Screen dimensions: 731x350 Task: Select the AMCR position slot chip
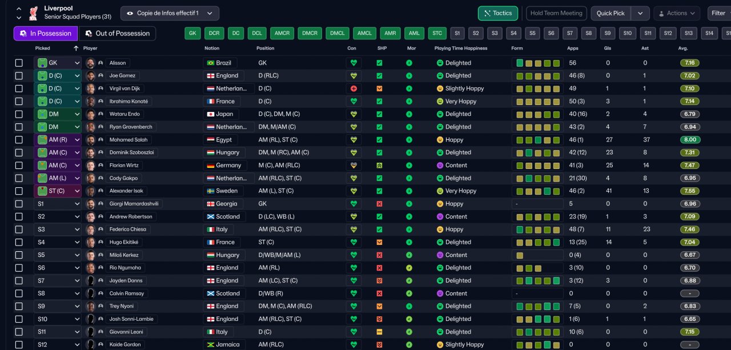point(282,33)
